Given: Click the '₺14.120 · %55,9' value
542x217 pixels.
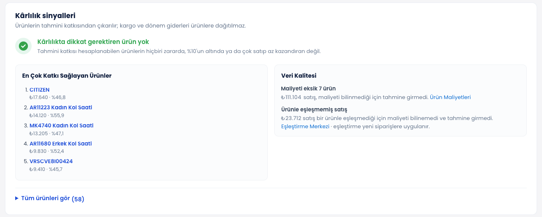Looking at the screenshot, I should pos(46,115).
